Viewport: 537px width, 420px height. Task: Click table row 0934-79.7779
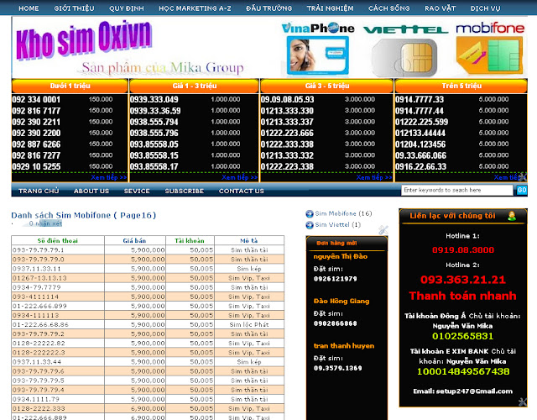[148, 287]
